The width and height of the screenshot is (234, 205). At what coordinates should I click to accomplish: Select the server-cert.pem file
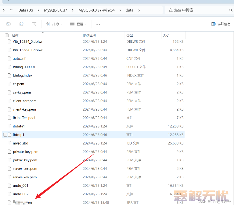[x=25, y=169]
